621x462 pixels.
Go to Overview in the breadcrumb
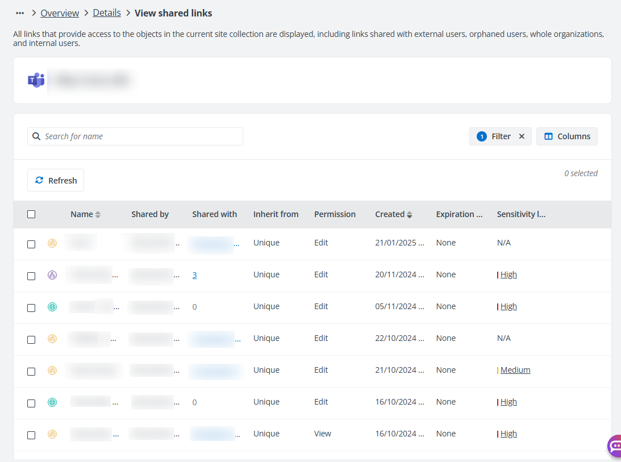pos(60,13)
